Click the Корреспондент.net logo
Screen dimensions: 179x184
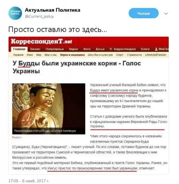click(41, 41)
